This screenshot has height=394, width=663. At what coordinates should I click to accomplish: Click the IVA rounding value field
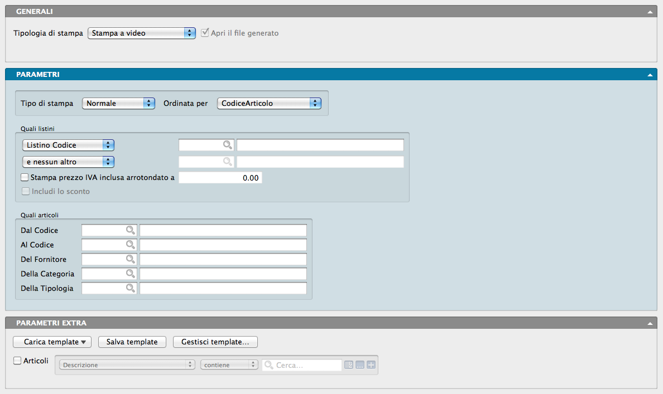220,178
